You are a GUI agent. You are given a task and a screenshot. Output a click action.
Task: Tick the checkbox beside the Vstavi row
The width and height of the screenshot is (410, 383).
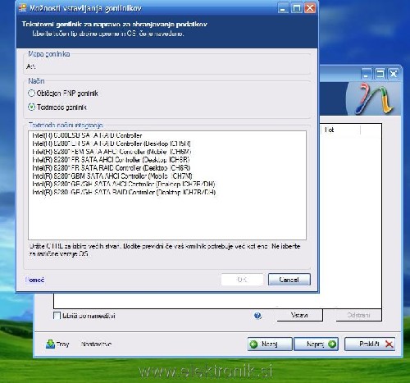[57, 316]
